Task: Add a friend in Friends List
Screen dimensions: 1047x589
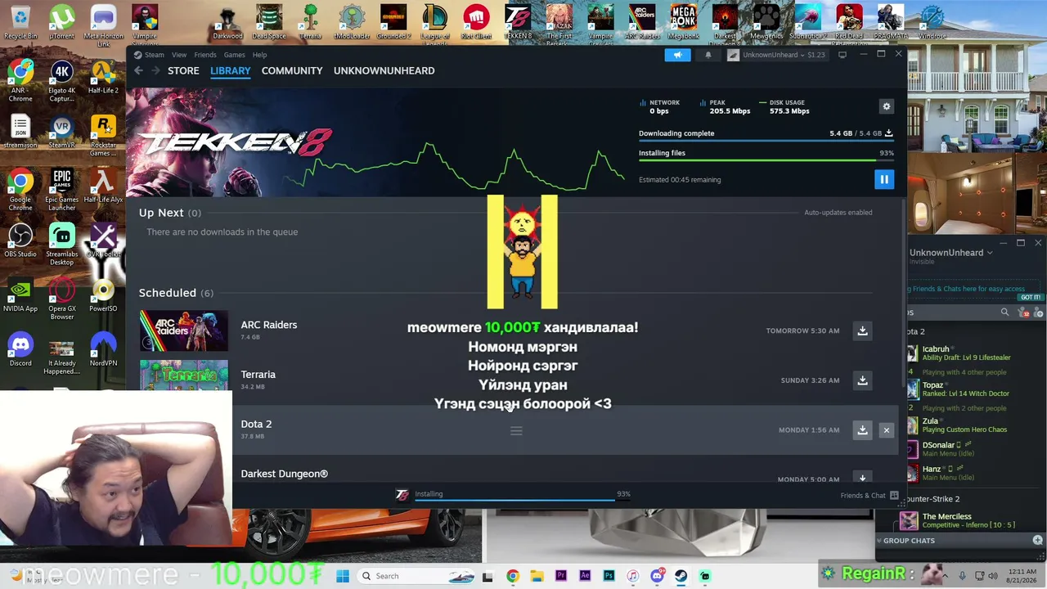Action: pos(1038,312)
